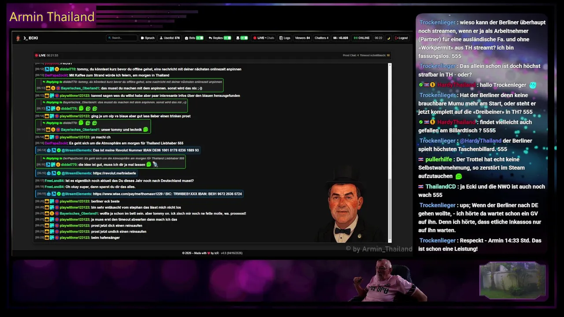Open the Userlist 376 panel
Image resolution: width=564 pixels, height=317 pixels.
170,38
